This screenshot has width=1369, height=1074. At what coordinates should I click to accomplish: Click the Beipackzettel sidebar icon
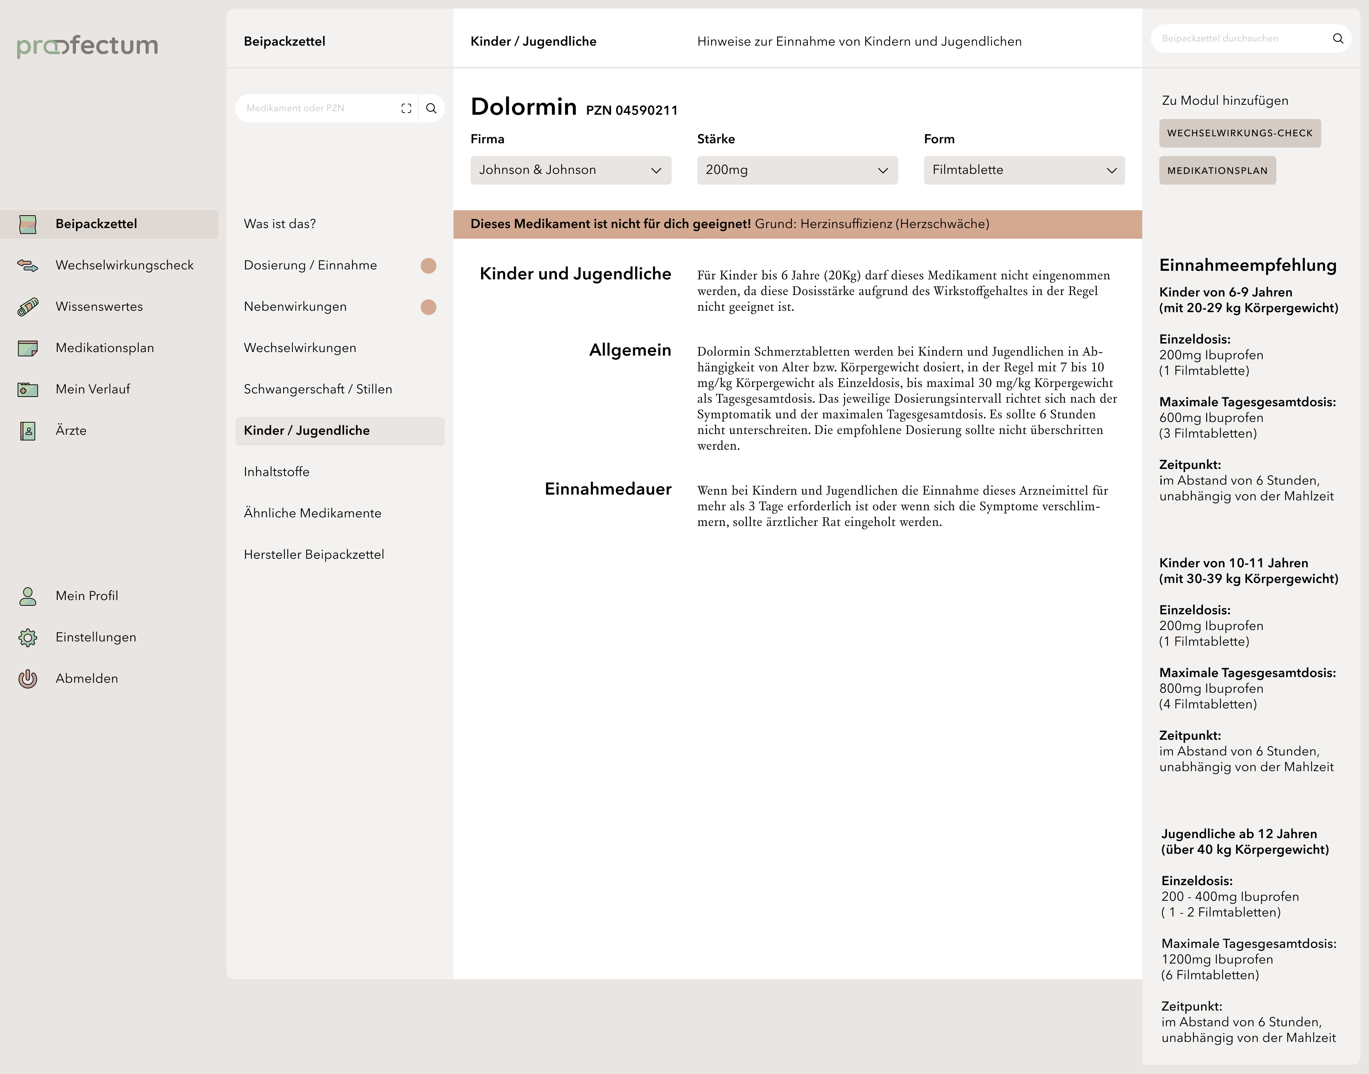coord(28,224)
